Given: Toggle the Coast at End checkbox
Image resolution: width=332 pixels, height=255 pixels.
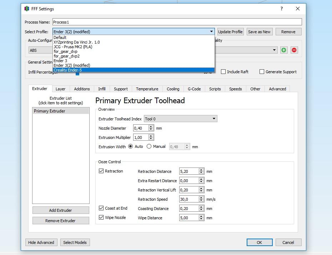Looking at the screenshot, I should 101,208.
